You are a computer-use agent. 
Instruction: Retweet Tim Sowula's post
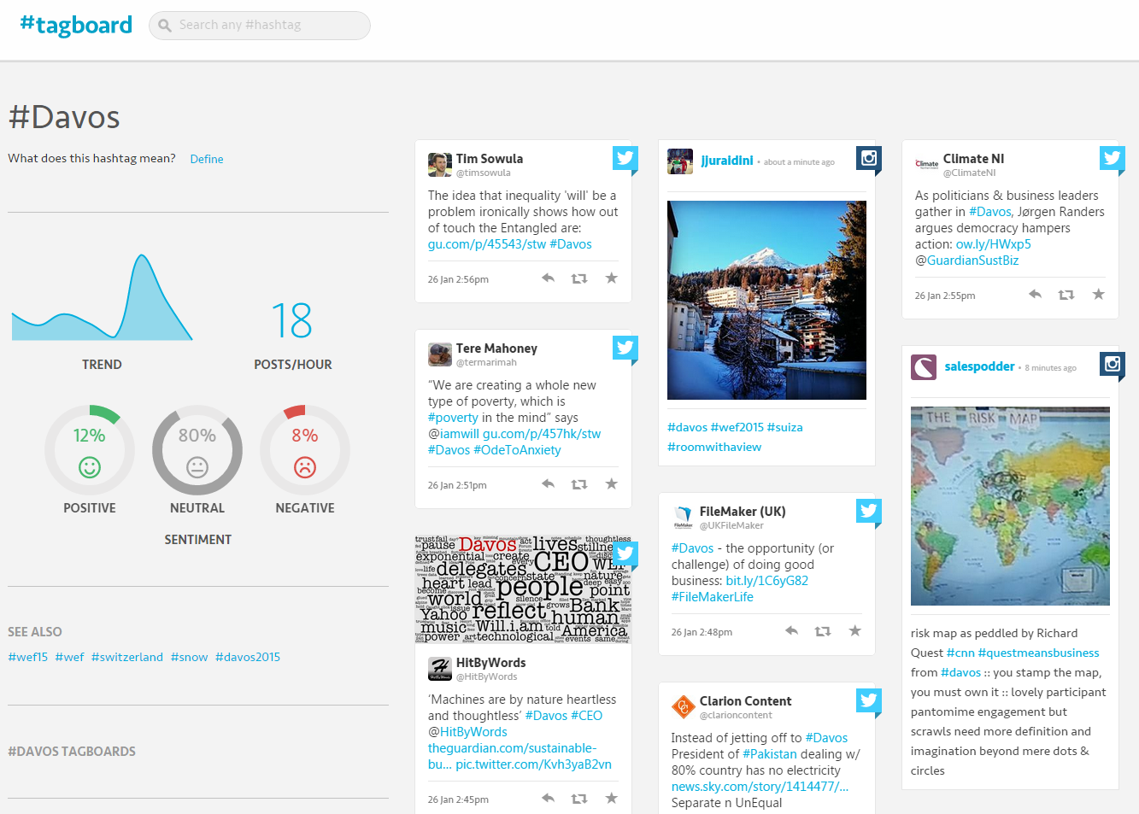579,278
